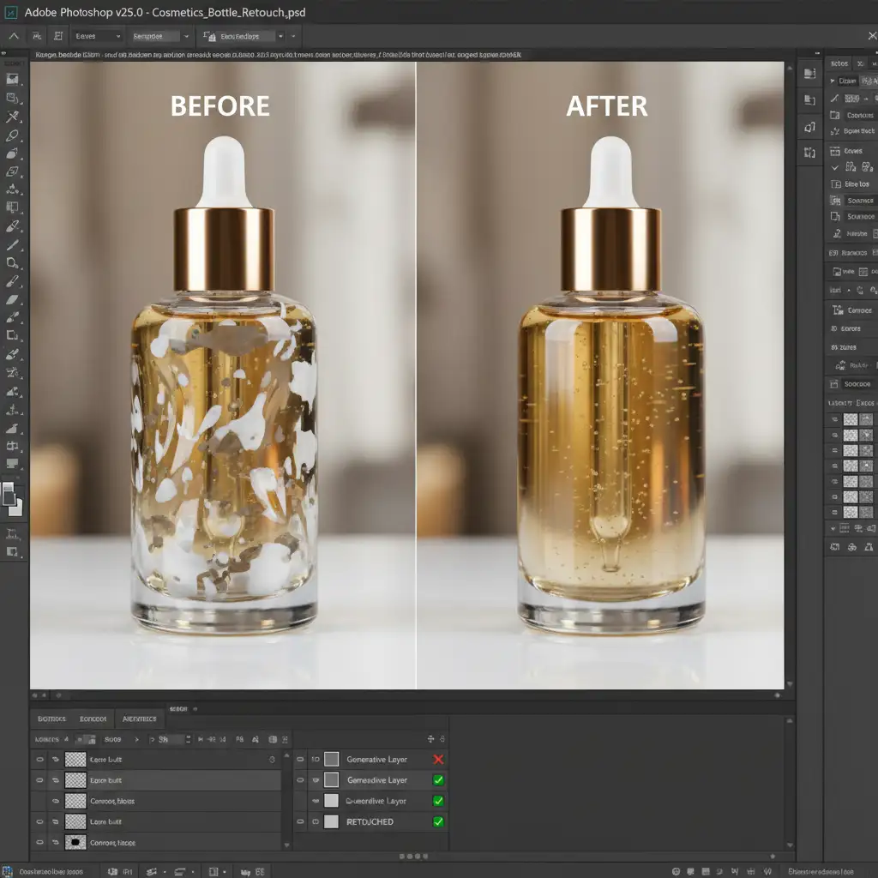Switch to the first tab in bottom panel
Screen dimensions: 878x878
(51, 719)
